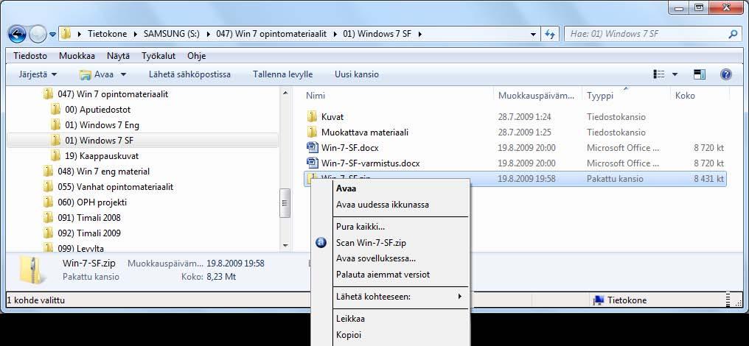Open the recent pages dropdown arrow
This screenshot has width=749, height=346.
[52, 35]
